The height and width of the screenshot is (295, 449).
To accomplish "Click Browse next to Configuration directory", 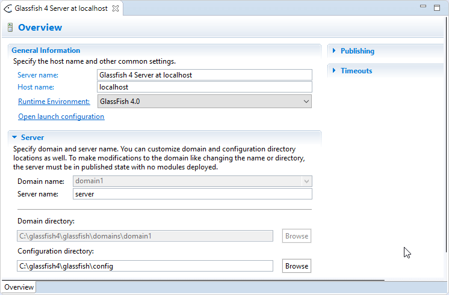I will coord(297,266).
